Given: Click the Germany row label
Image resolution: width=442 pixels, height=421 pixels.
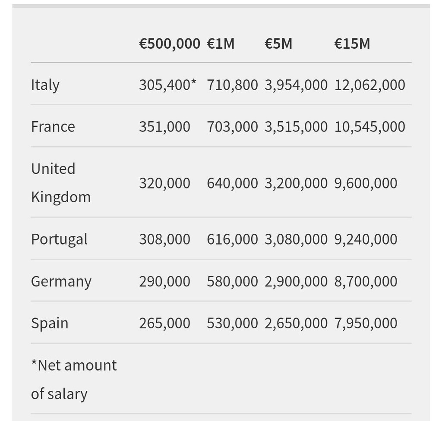Looking at the screenshot, I should (x=61, y=281).
